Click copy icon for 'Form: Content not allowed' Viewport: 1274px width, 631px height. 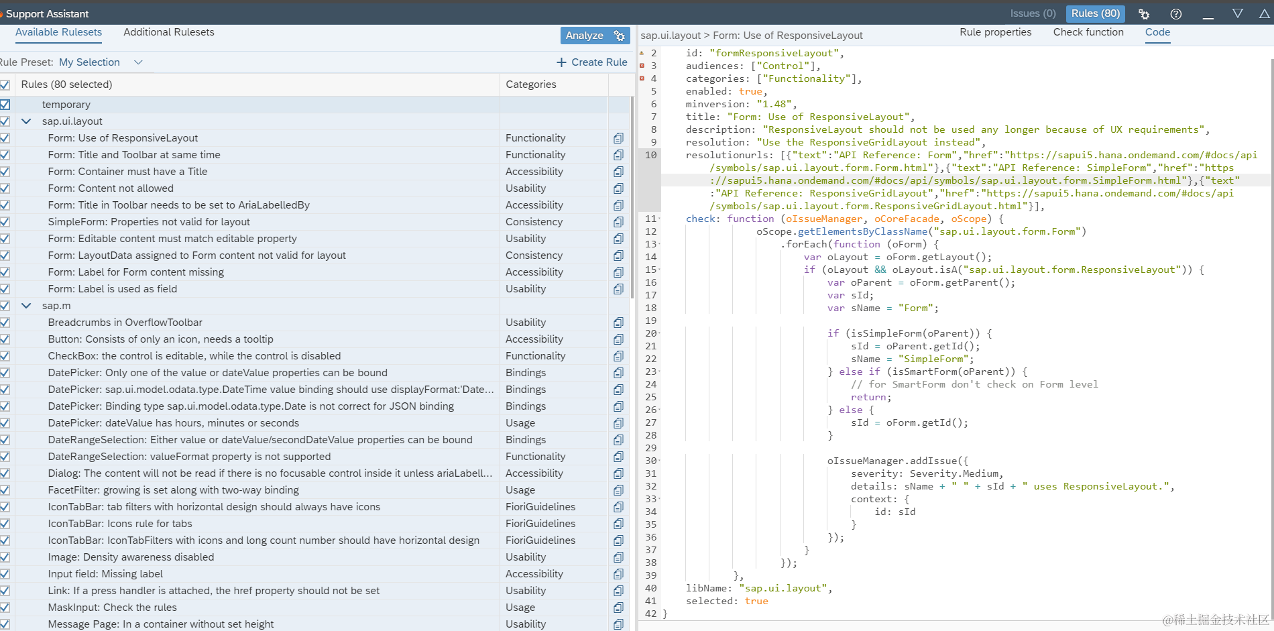618,188
